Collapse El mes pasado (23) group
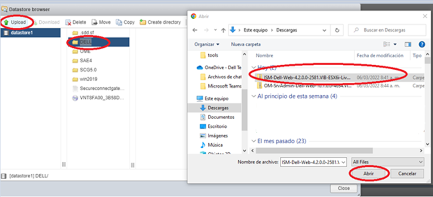This screenshot has height=197, width=433. (253, 141)
